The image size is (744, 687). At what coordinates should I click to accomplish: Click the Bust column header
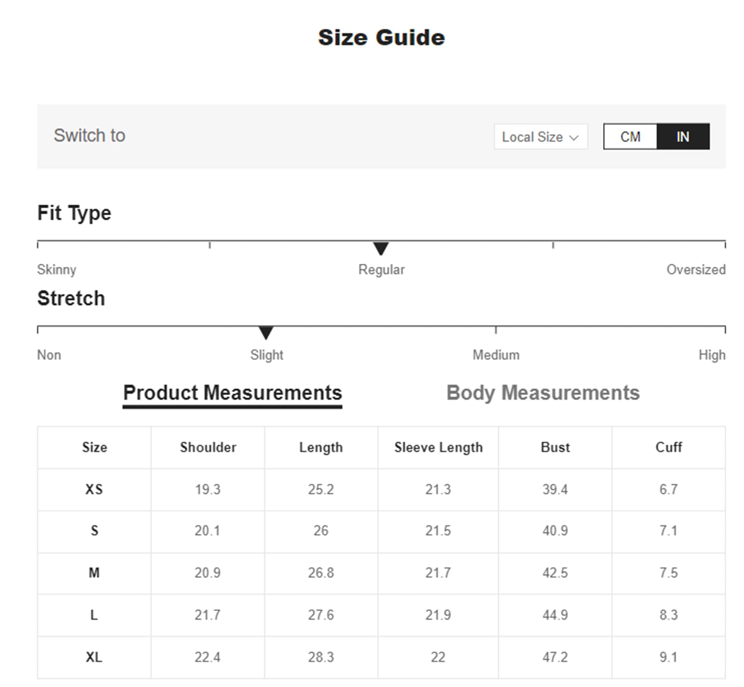(x=555, y=447)
